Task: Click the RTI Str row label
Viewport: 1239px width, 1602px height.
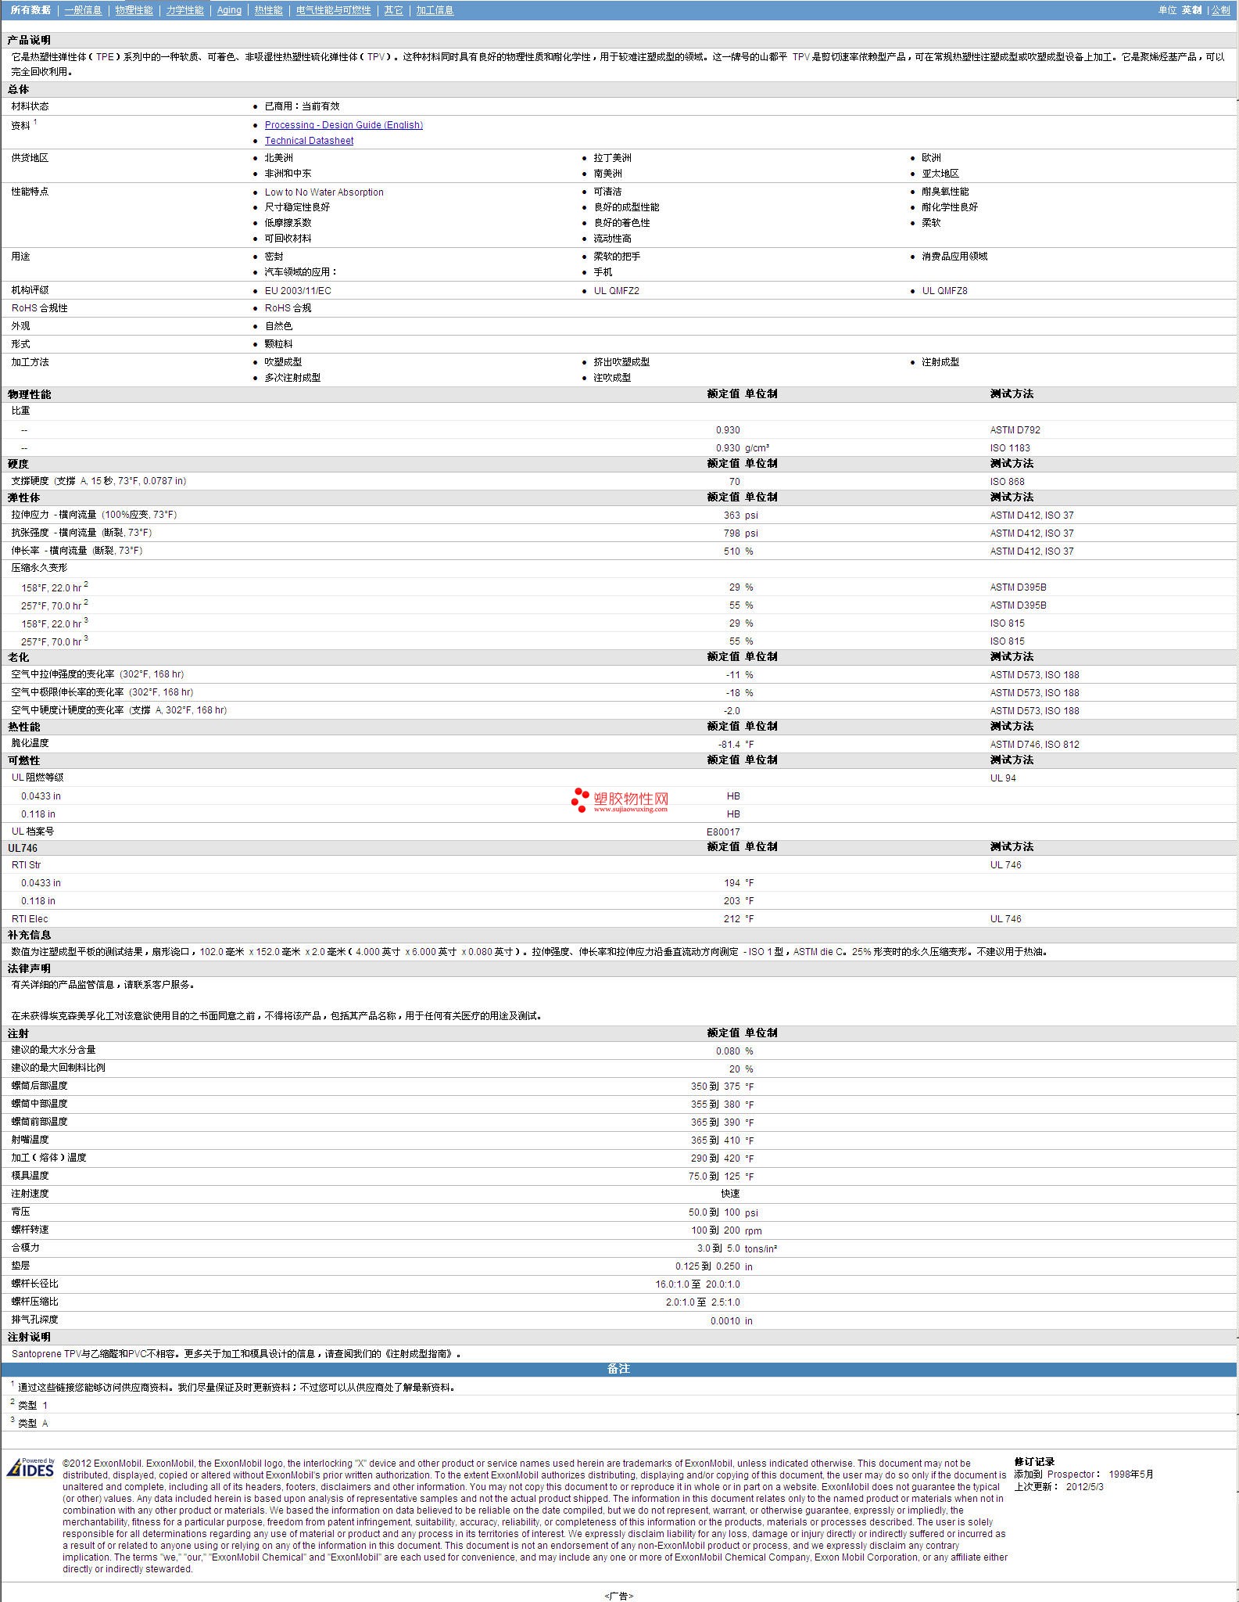Action: coord(26,865)
